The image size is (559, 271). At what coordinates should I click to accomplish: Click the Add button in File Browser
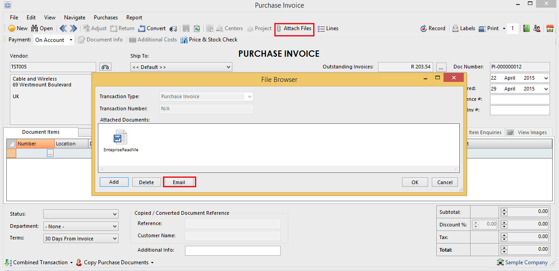click(114, 182)
